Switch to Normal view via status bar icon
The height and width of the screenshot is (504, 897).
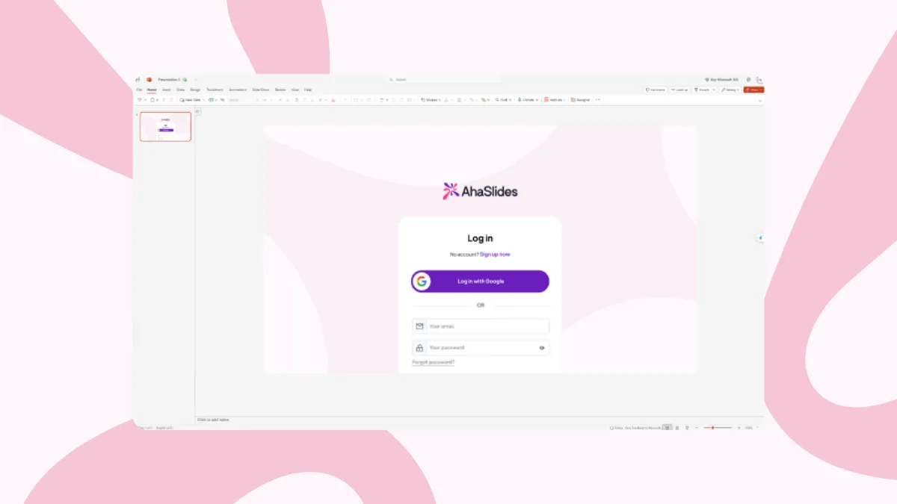pyautogui.click(x=666, y=427)
